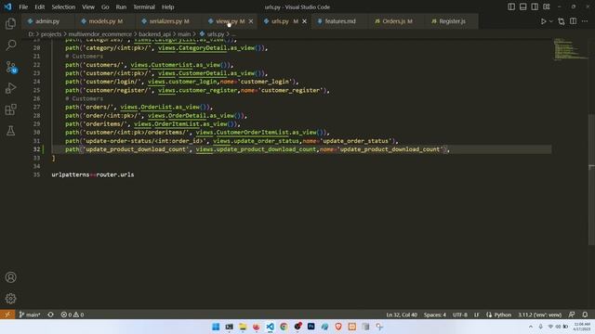Open the View menu
The image size is (595, 334).
tap(88, 6)
